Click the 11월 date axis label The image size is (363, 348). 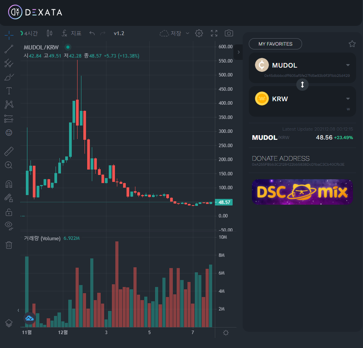click(27, 333)
